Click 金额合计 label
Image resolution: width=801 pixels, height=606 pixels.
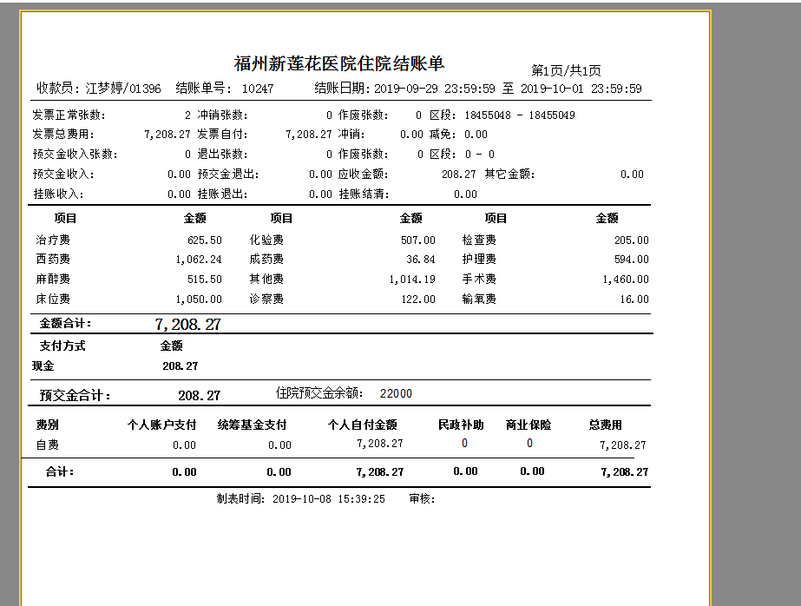[x=65, y=324]
